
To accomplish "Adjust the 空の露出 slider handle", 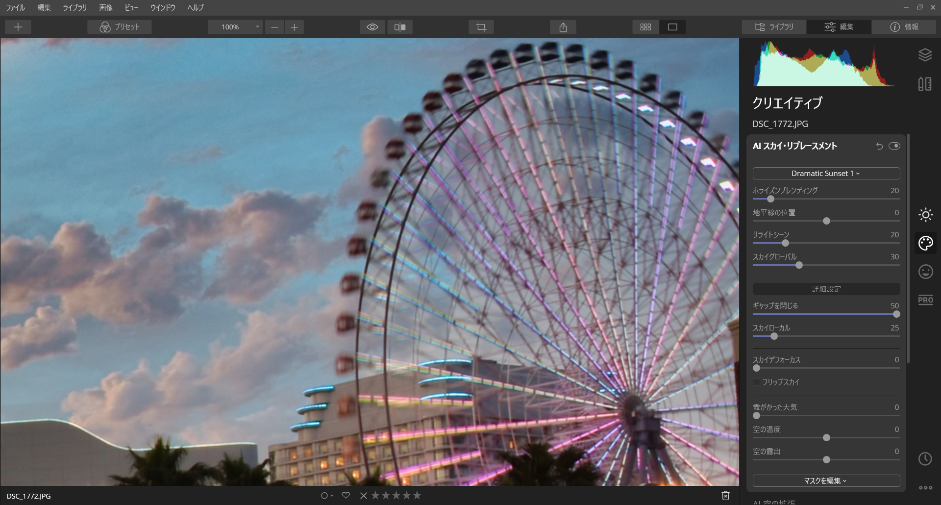I will coord(826,460).
